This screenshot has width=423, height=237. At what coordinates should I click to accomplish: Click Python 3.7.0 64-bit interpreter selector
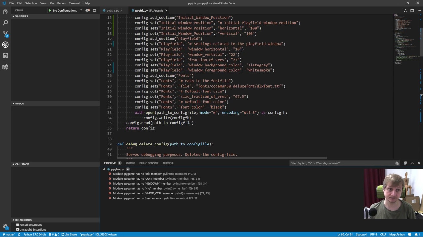pyautogui.click(x=35, y=234)
